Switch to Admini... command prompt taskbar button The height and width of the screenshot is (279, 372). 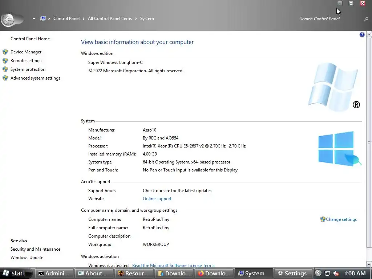[x=54, y=273]
